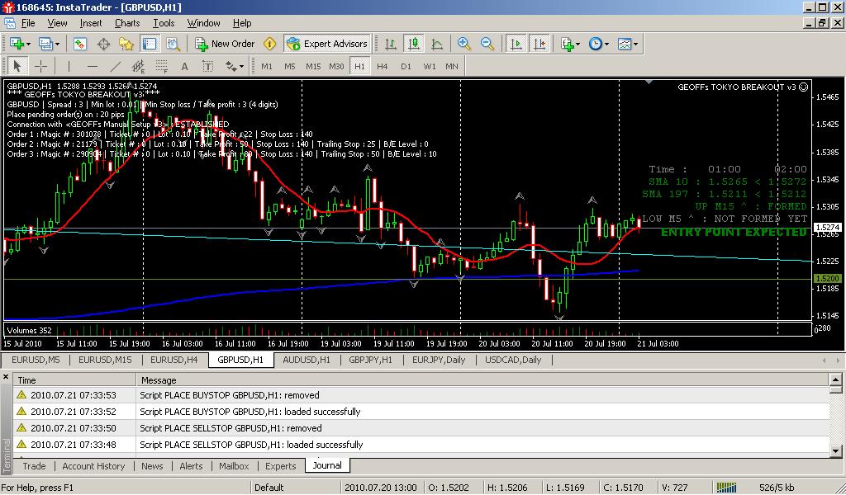The image size is (846, 495).
Task: Switch timeframe to MN
Action: click(452, 66)
